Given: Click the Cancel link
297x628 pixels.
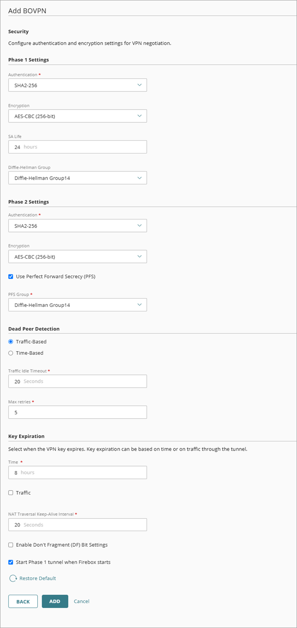Looking at the screenshot, I should coord(81,601).
